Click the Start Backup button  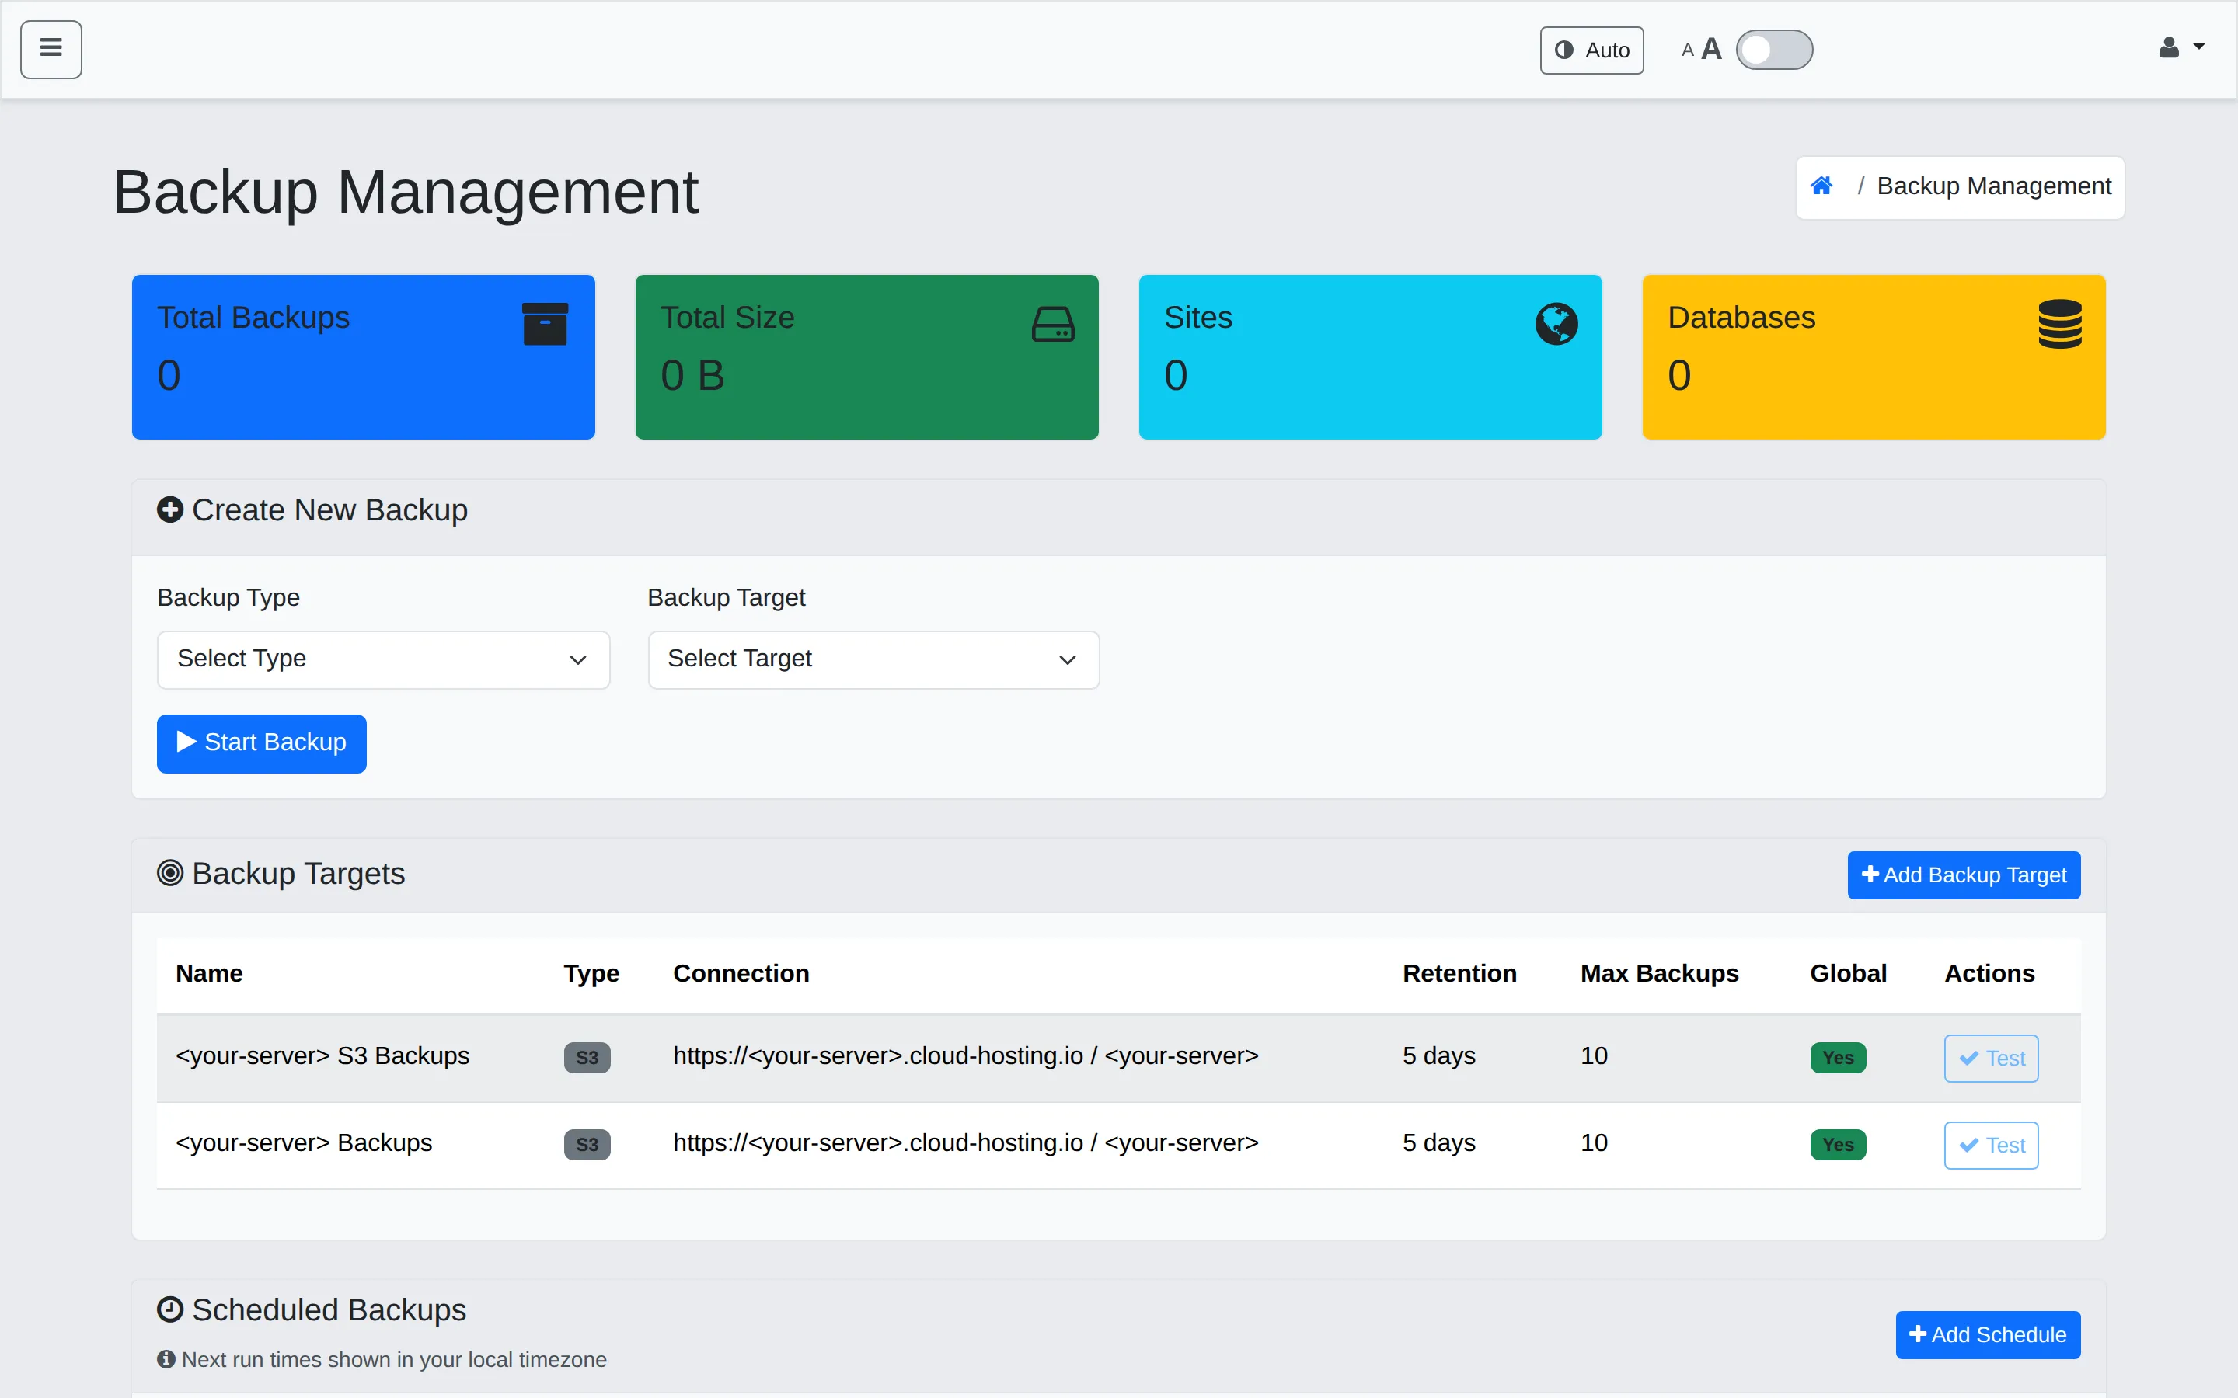click(262, 743)
